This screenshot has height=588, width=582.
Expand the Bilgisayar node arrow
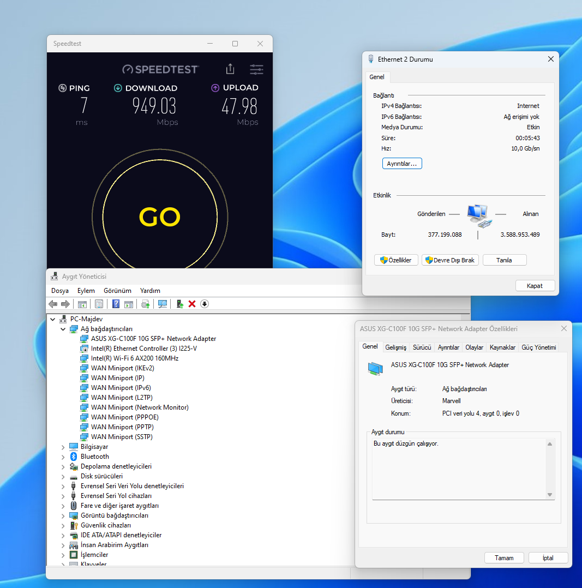[x=63, y=447]
